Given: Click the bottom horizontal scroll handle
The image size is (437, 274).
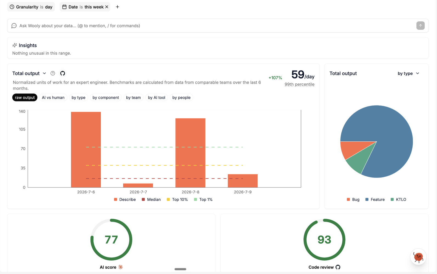Looking at the screenshot, I should [x=180, y=269].
